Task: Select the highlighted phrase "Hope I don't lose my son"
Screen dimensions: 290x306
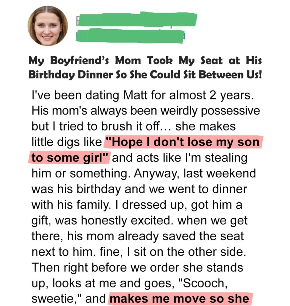Action: [184, 142]
